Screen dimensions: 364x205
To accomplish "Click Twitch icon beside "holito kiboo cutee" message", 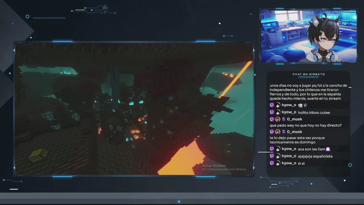I will coord(272,112).
